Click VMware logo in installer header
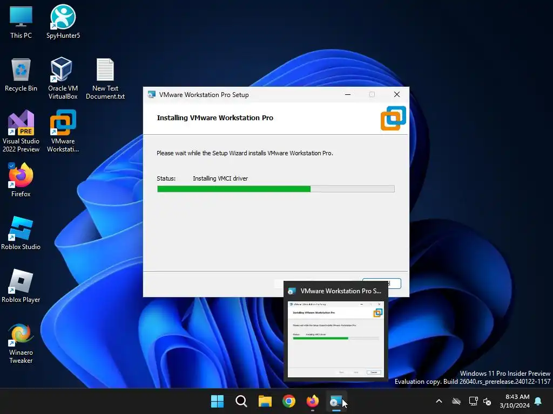The height and width of the screenshot is (414, 553). pyautogui.click(x=393, y=118)
